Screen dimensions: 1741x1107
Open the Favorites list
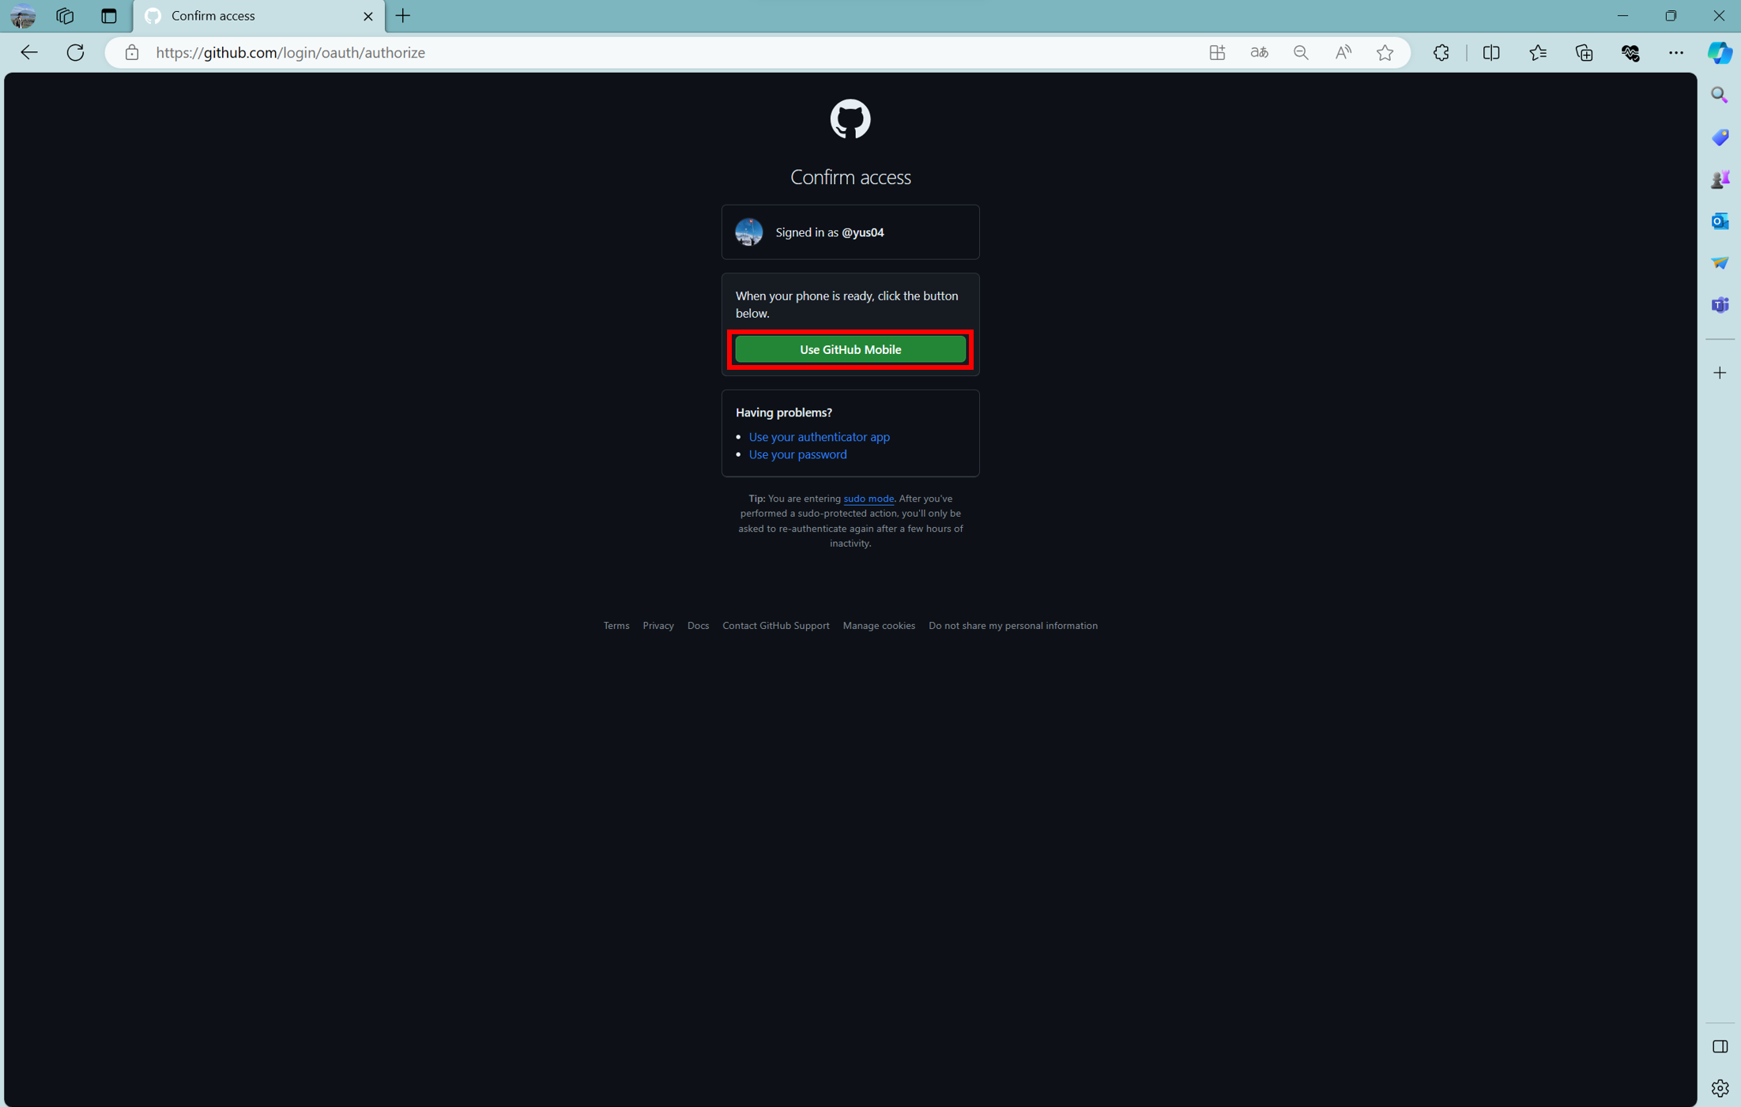click(x=1538, y=52)
